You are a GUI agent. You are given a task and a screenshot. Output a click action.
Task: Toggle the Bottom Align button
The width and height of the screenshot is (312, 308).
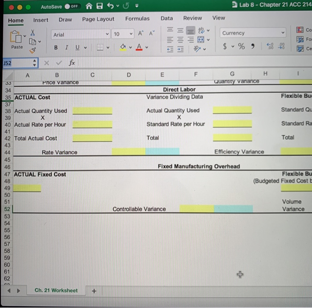coord(190,30)
